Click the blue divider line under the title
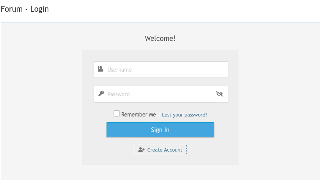Screen dimensions: 322x180 pos(160,23)
